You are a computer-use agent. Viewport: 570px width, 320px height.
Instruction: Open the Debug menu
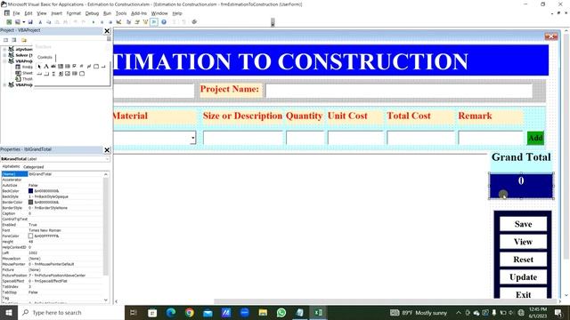92,13
